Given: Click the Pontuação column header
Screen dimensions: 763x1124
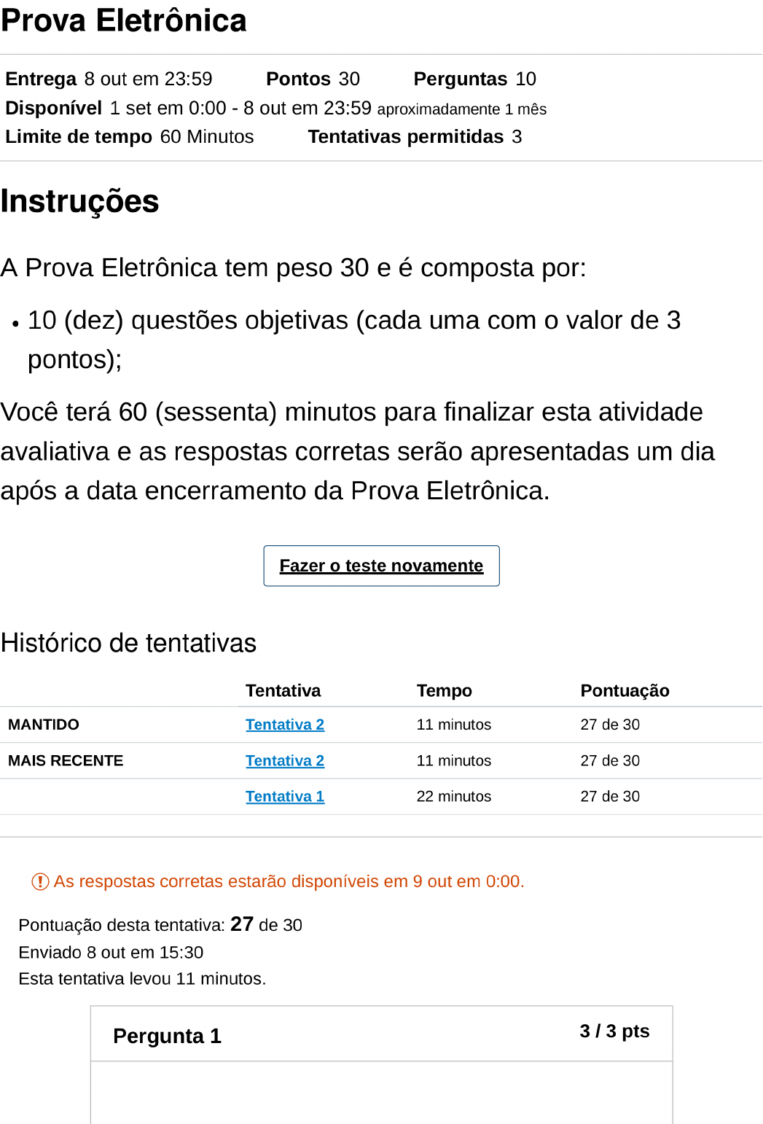Looking at the screenshot, I should tap(625, 690).
